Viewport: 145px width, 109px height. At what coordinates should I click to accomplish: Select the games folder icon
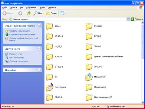coord(49,26)
